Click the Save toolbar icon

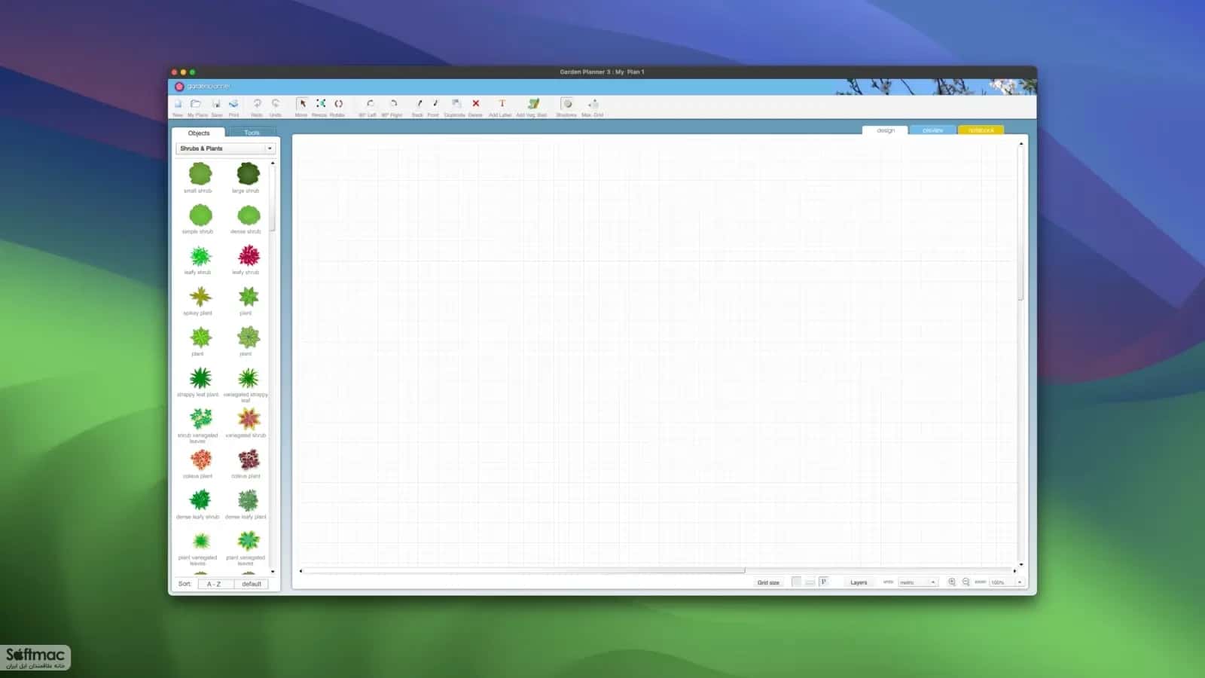(216, 104)
